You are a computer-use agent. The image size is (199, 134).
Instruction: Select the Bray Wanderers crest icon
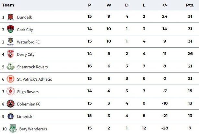coord(13,128)
